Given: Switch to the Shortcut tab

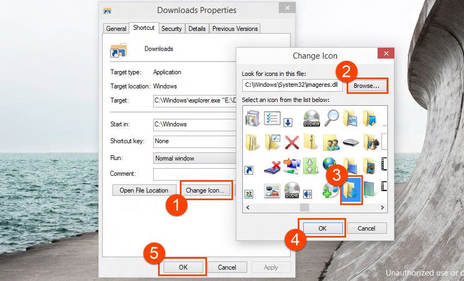Looking at the screenshot, I should tap(144, 28).
